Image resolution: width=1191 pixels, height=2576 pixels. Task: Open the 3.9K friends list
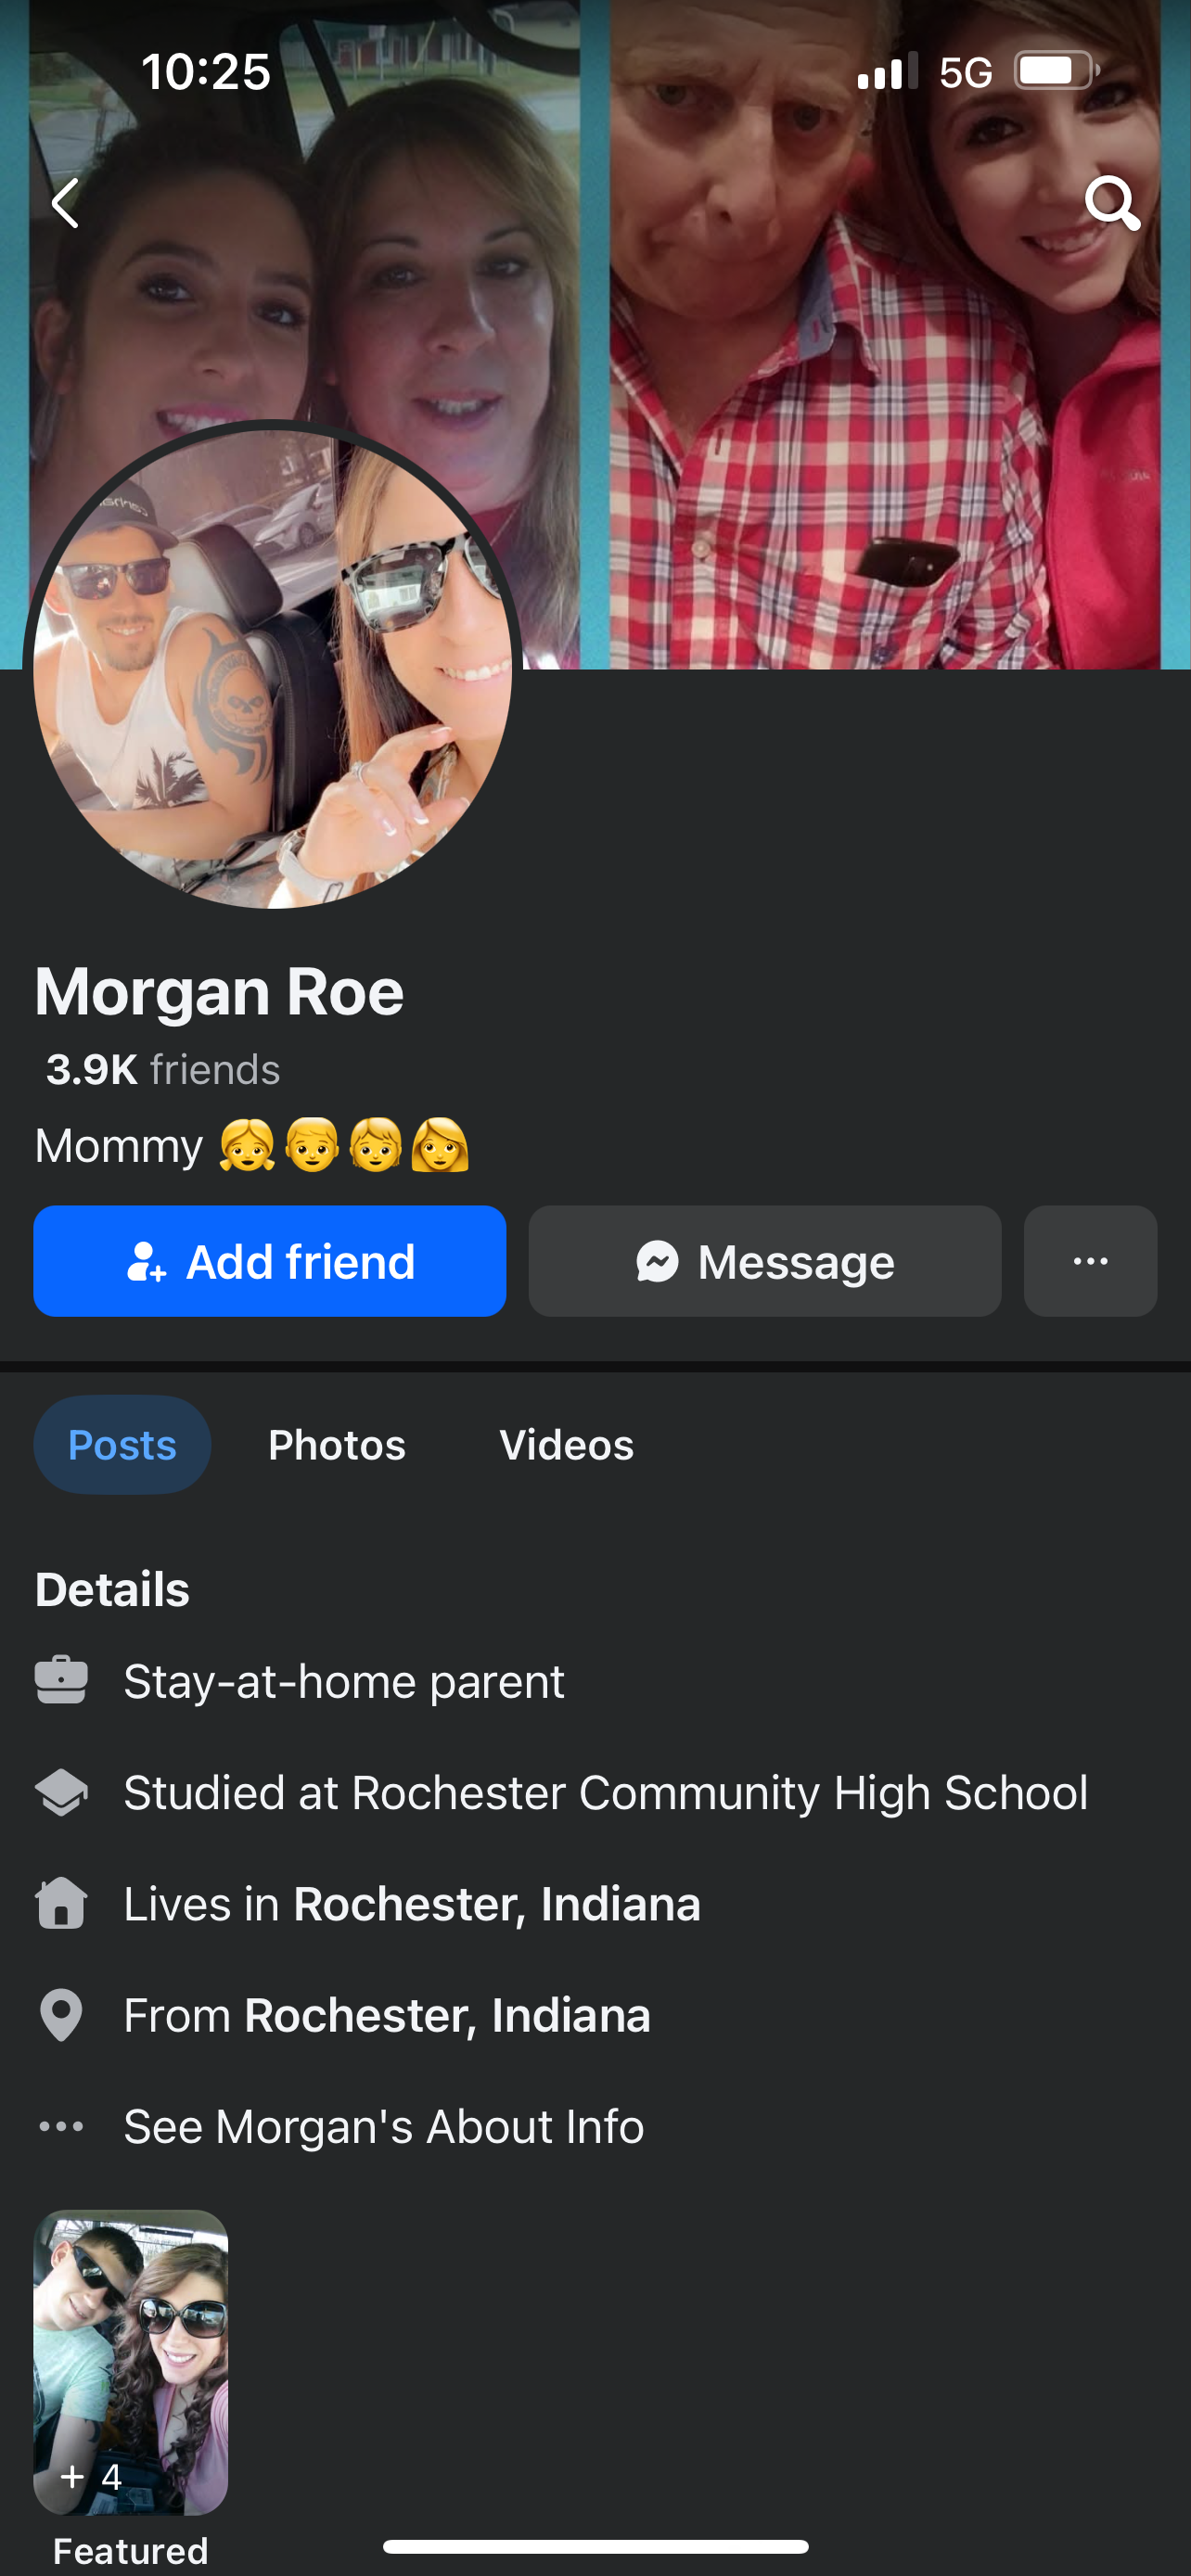tap(163, 1070)
